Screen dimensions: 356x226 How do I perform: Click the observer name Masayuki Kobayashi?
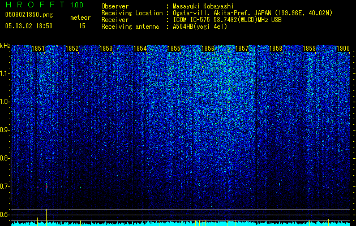[x=203, y=6]
